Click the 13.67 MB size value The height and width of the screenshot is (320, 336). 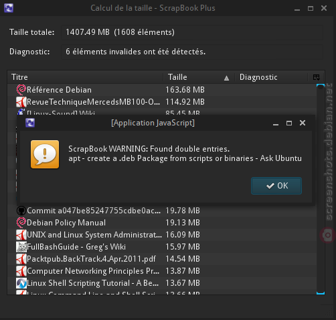183,283
